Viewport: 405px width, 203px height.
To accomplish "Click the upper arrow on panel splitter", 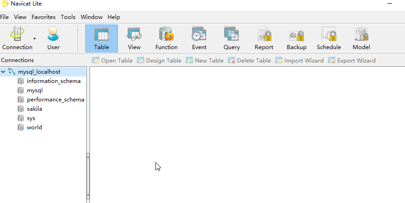I will point(88,156).
